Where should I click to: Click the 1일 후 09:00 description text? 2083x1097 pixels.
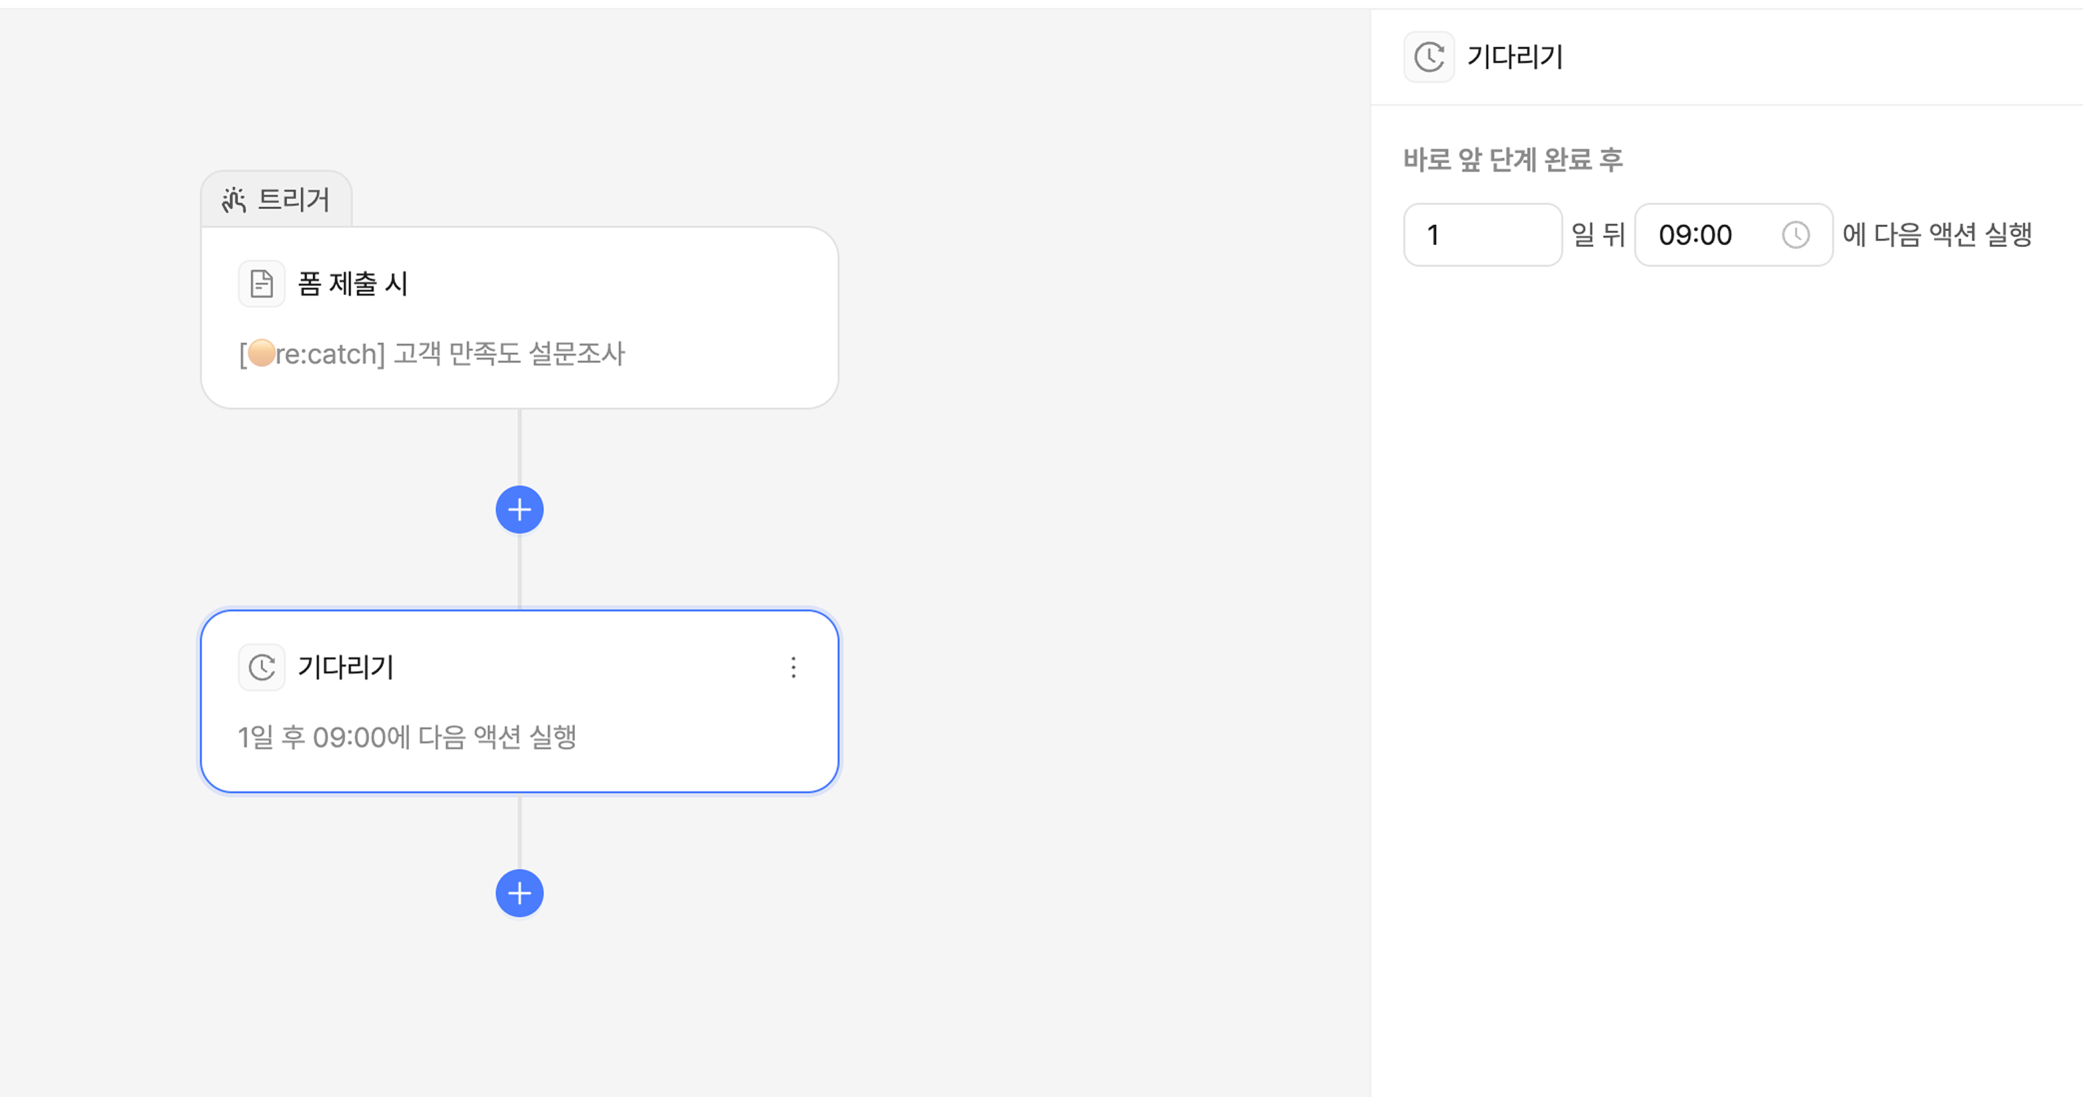(406, 737)
